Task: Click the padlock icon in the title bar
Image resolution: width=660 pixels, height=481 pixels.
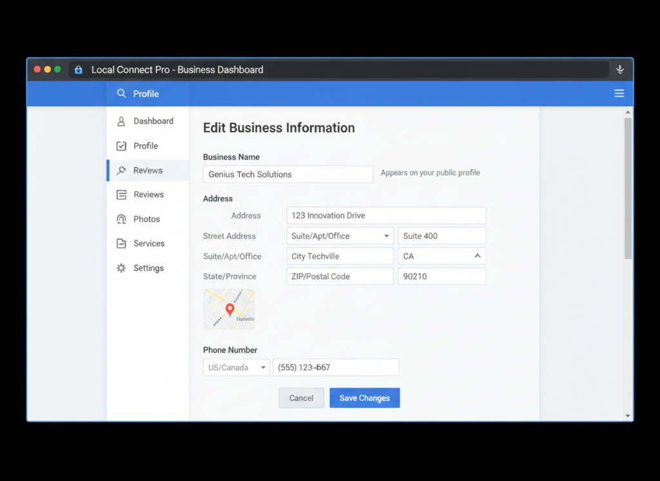Action: click(78, 70)
